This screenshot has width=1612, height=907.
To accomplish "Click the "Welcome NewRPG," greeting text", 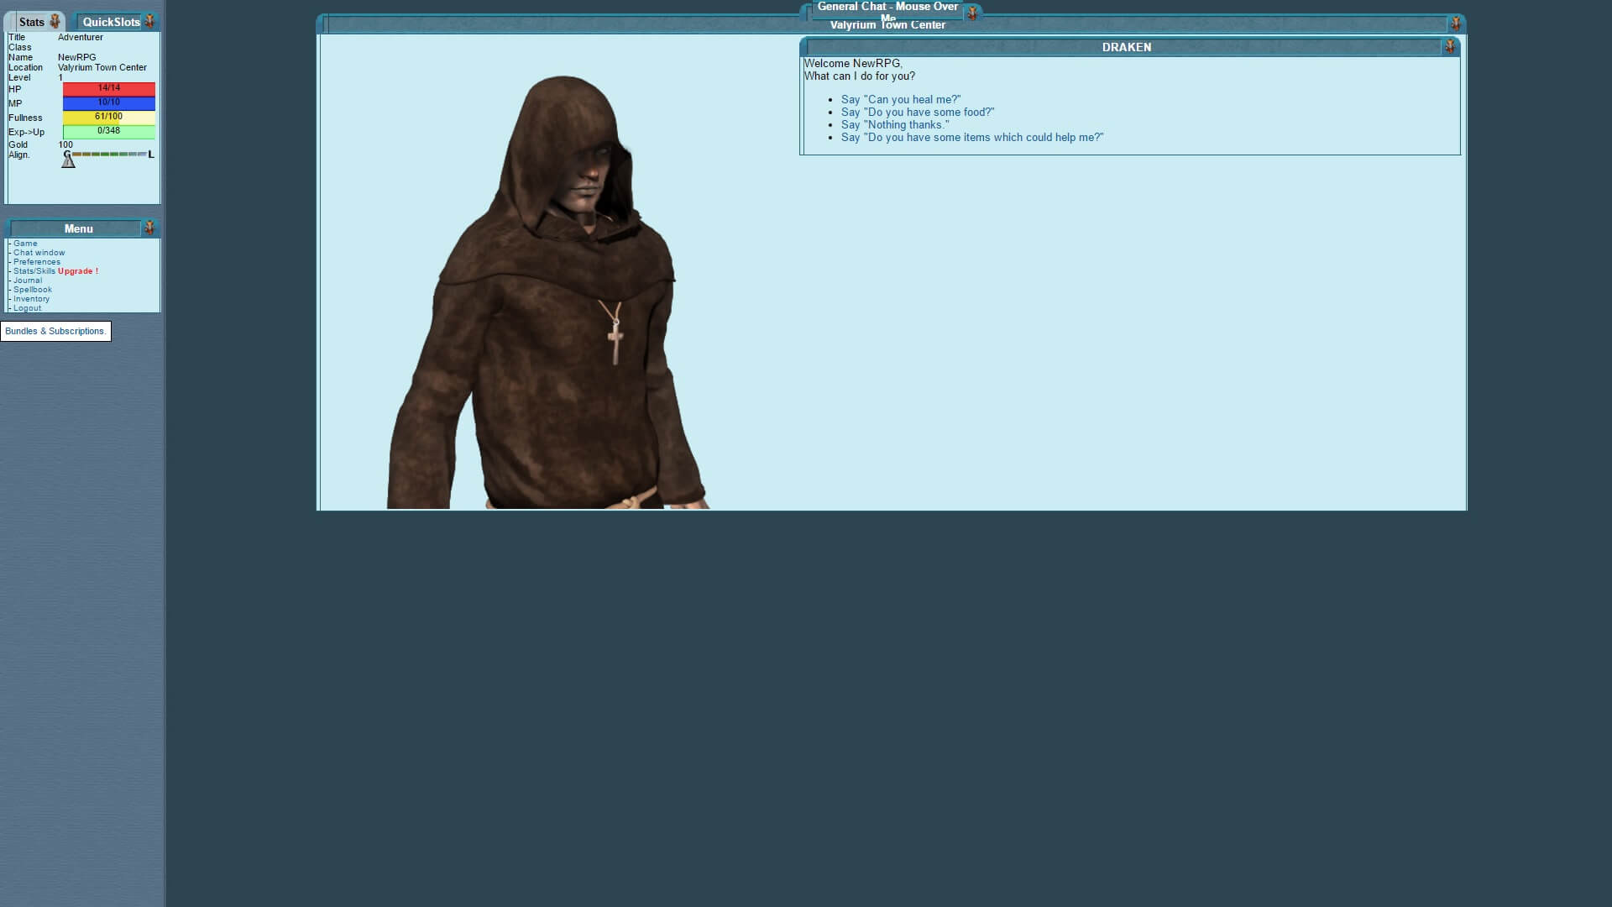I will 853,63.
